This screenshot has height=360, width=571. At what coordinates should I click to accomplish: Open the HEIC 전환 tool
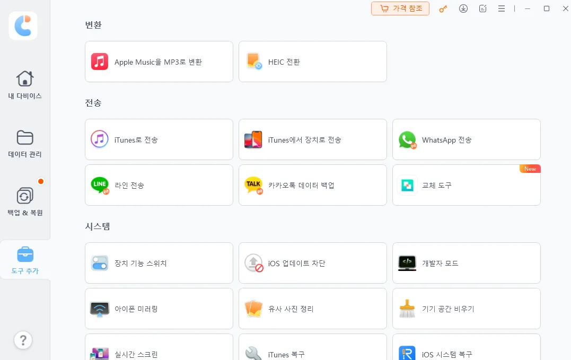point(312,62)
